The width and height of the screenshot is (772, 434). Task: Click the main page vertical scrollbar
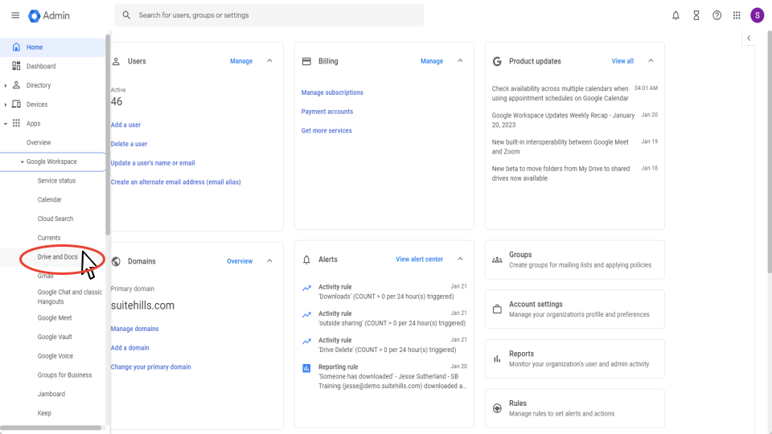[x=769, y=153]
